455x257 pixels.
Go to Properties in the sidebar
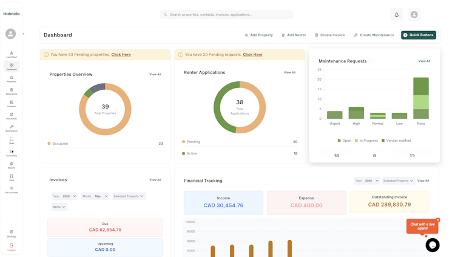coord(12,79)
